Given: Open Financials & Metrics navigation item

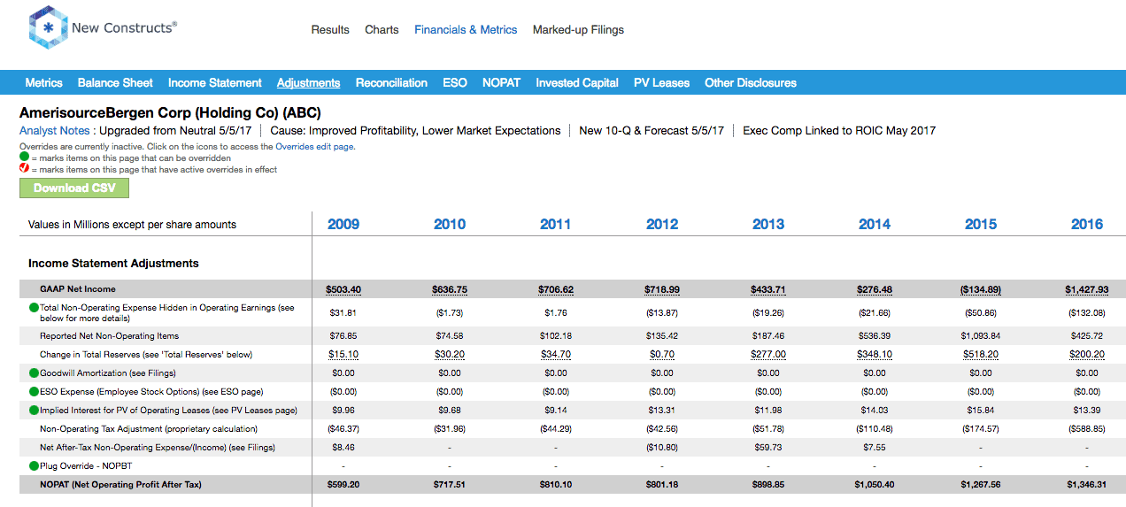Looking at the screenshot, I should 466,30.
